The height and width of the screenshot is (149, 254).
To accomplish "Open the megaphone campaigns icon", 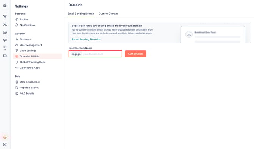I will pyautogui.click(x=5, y=40).
